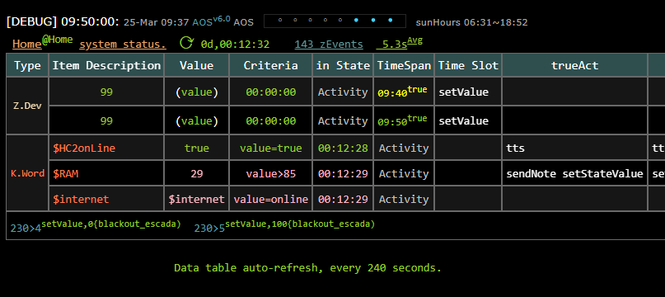Click Activity in the $internet row

click(x=404, y=199)
